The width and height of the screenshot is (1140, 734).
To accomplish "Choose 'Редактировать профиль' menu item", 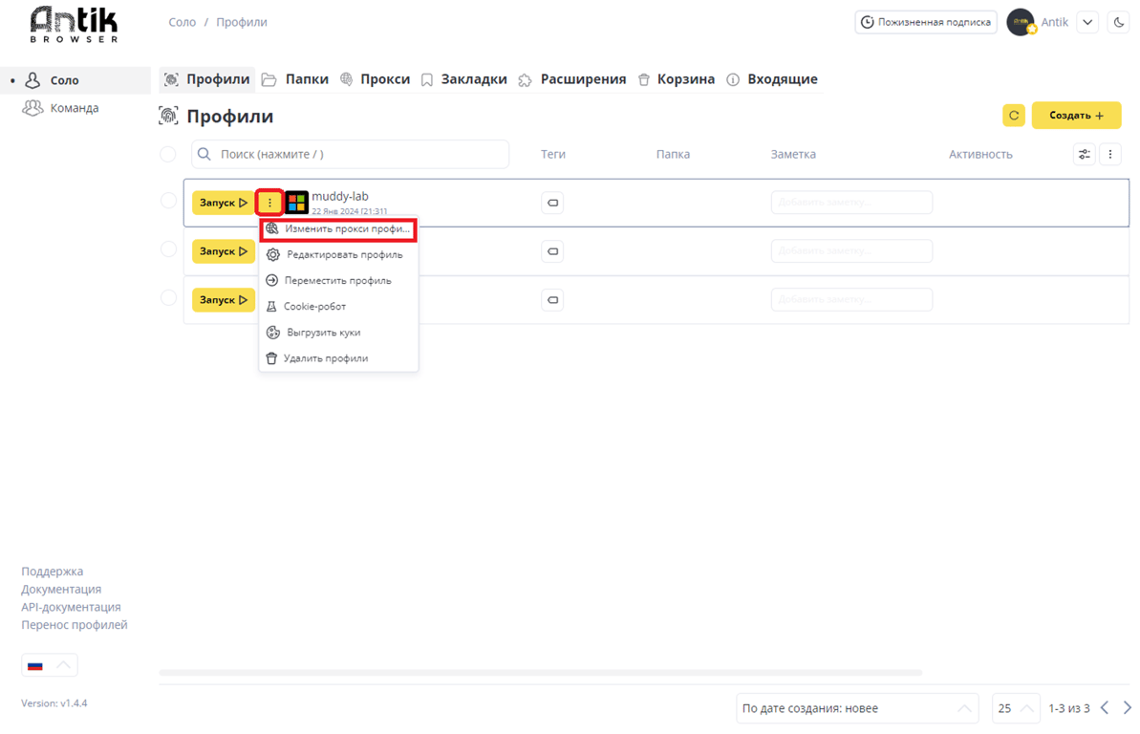I will click(338, 254).
